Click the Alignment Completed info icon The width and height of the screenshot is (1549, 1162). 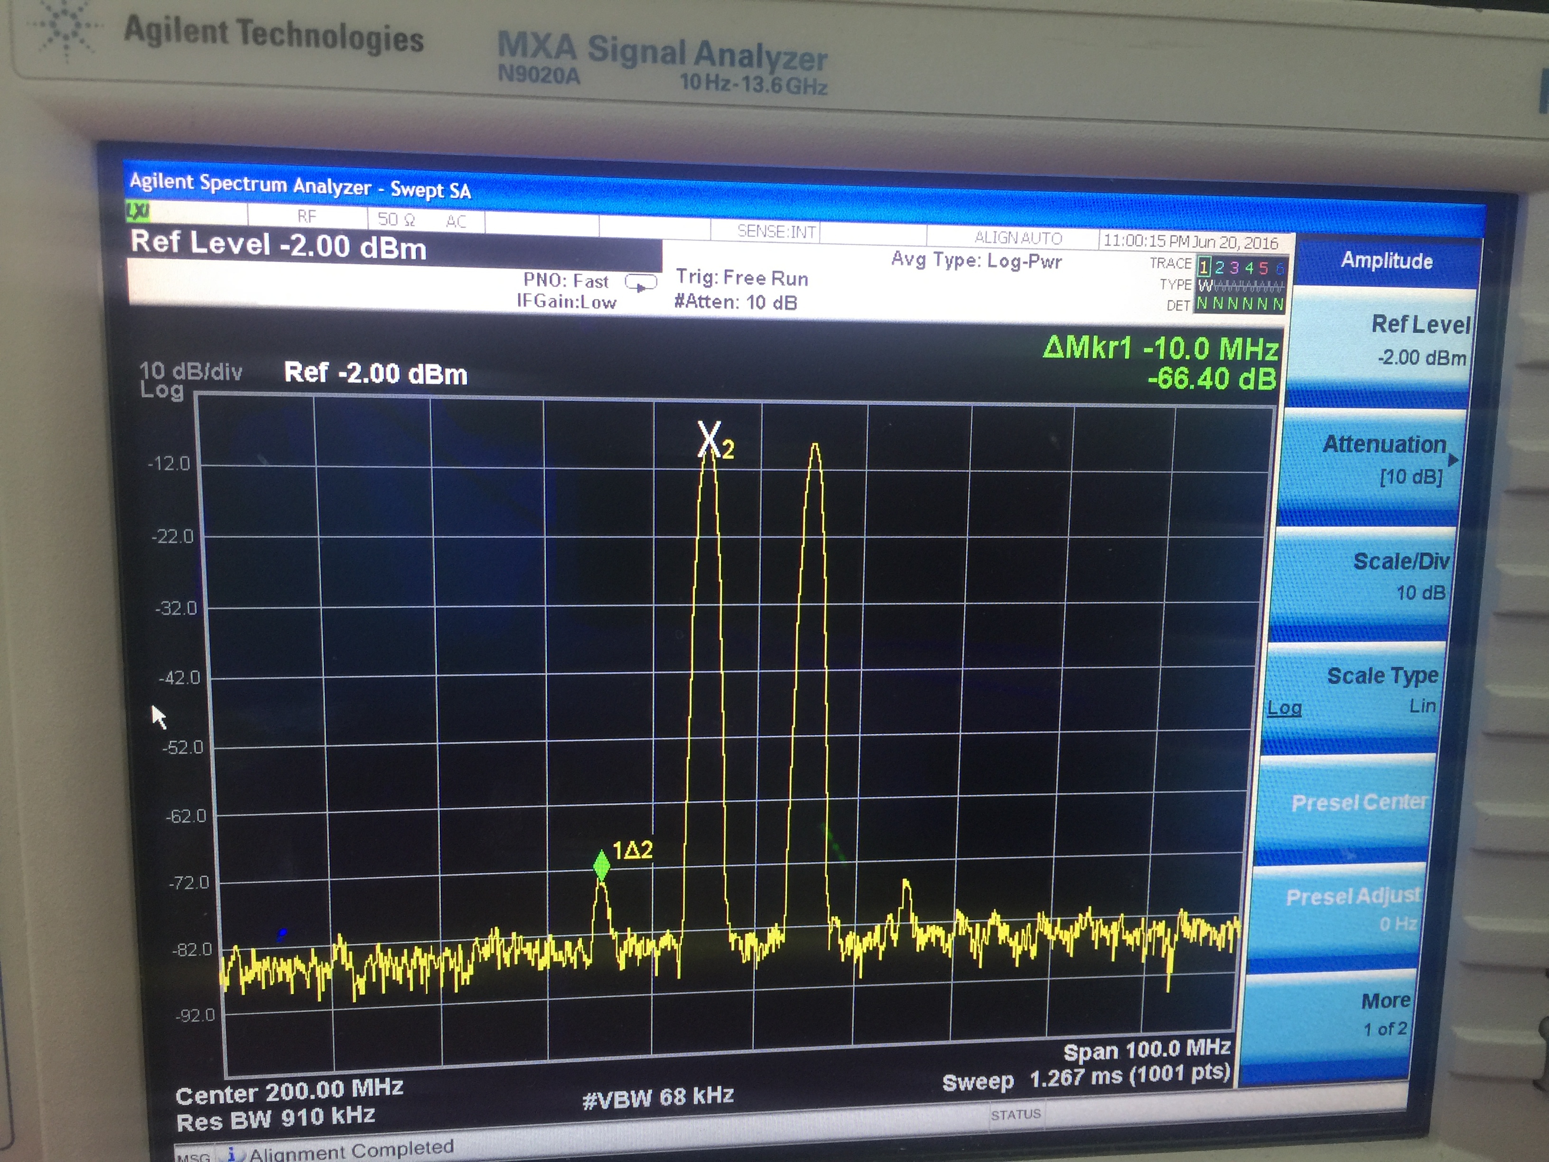[x=232, y=1153]
